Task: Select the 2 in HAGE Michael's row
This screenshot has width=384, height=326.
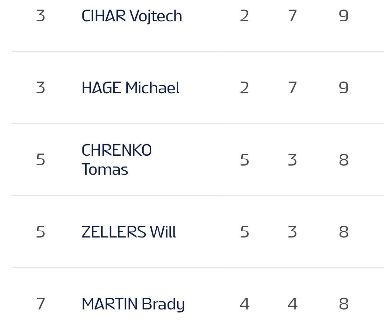Action: pos(244,88)
